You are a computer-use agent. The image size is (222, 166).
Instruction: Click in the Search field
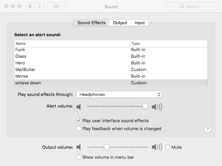[x=193, y=6]
